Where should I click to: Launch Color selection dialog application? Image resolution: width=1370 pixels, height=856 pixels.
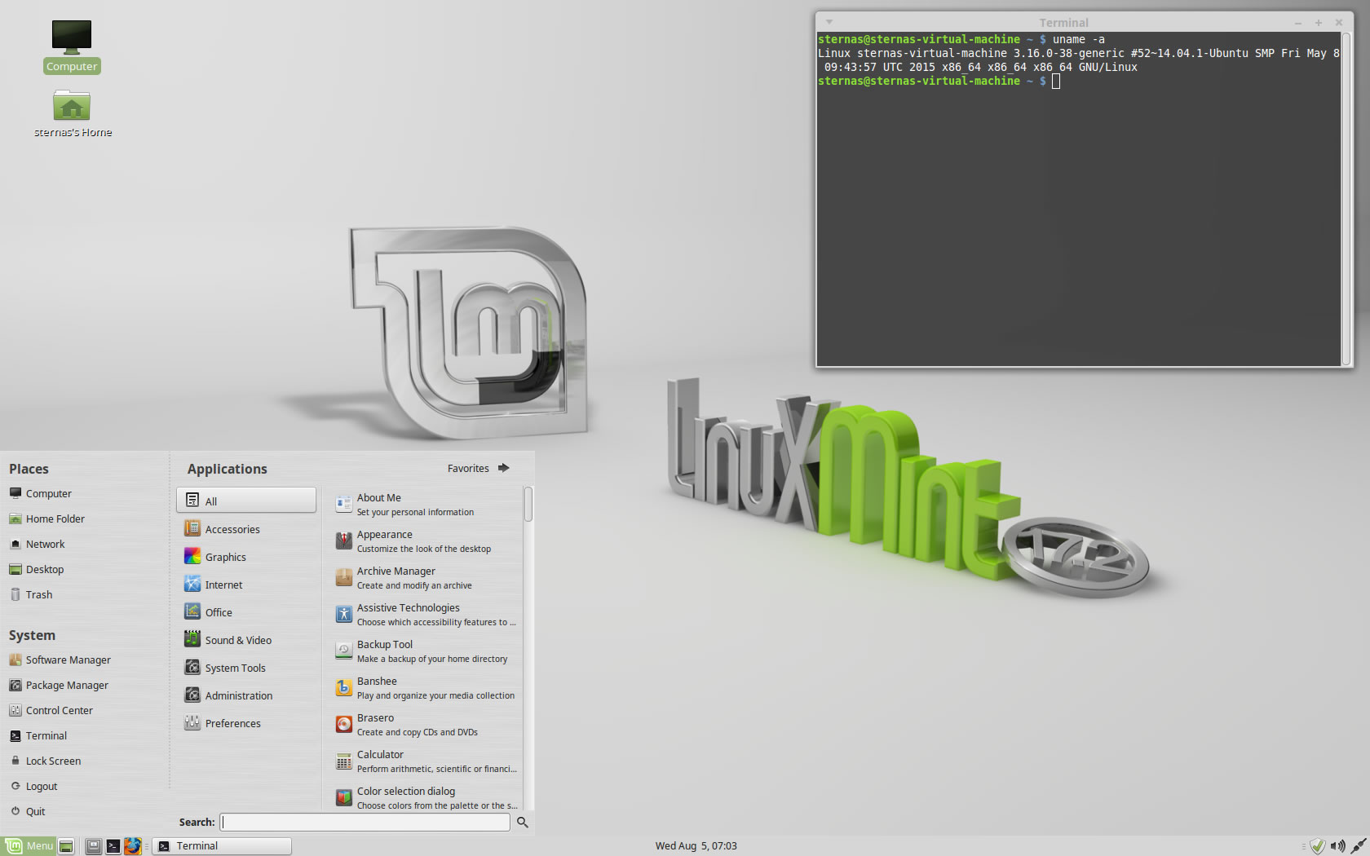pos(426,797)
